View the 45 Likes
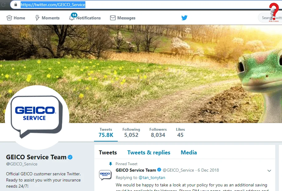 point(180,133)
